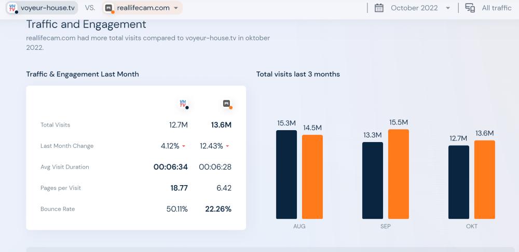Select the reallifecam.com site chip label
The image size is (519, 252).
[143, 8]
